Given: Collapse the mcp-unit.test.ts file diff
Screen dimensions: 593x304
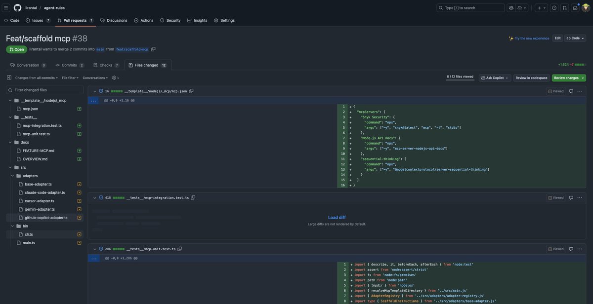Looking at the screenshot, I should point(95,249).
